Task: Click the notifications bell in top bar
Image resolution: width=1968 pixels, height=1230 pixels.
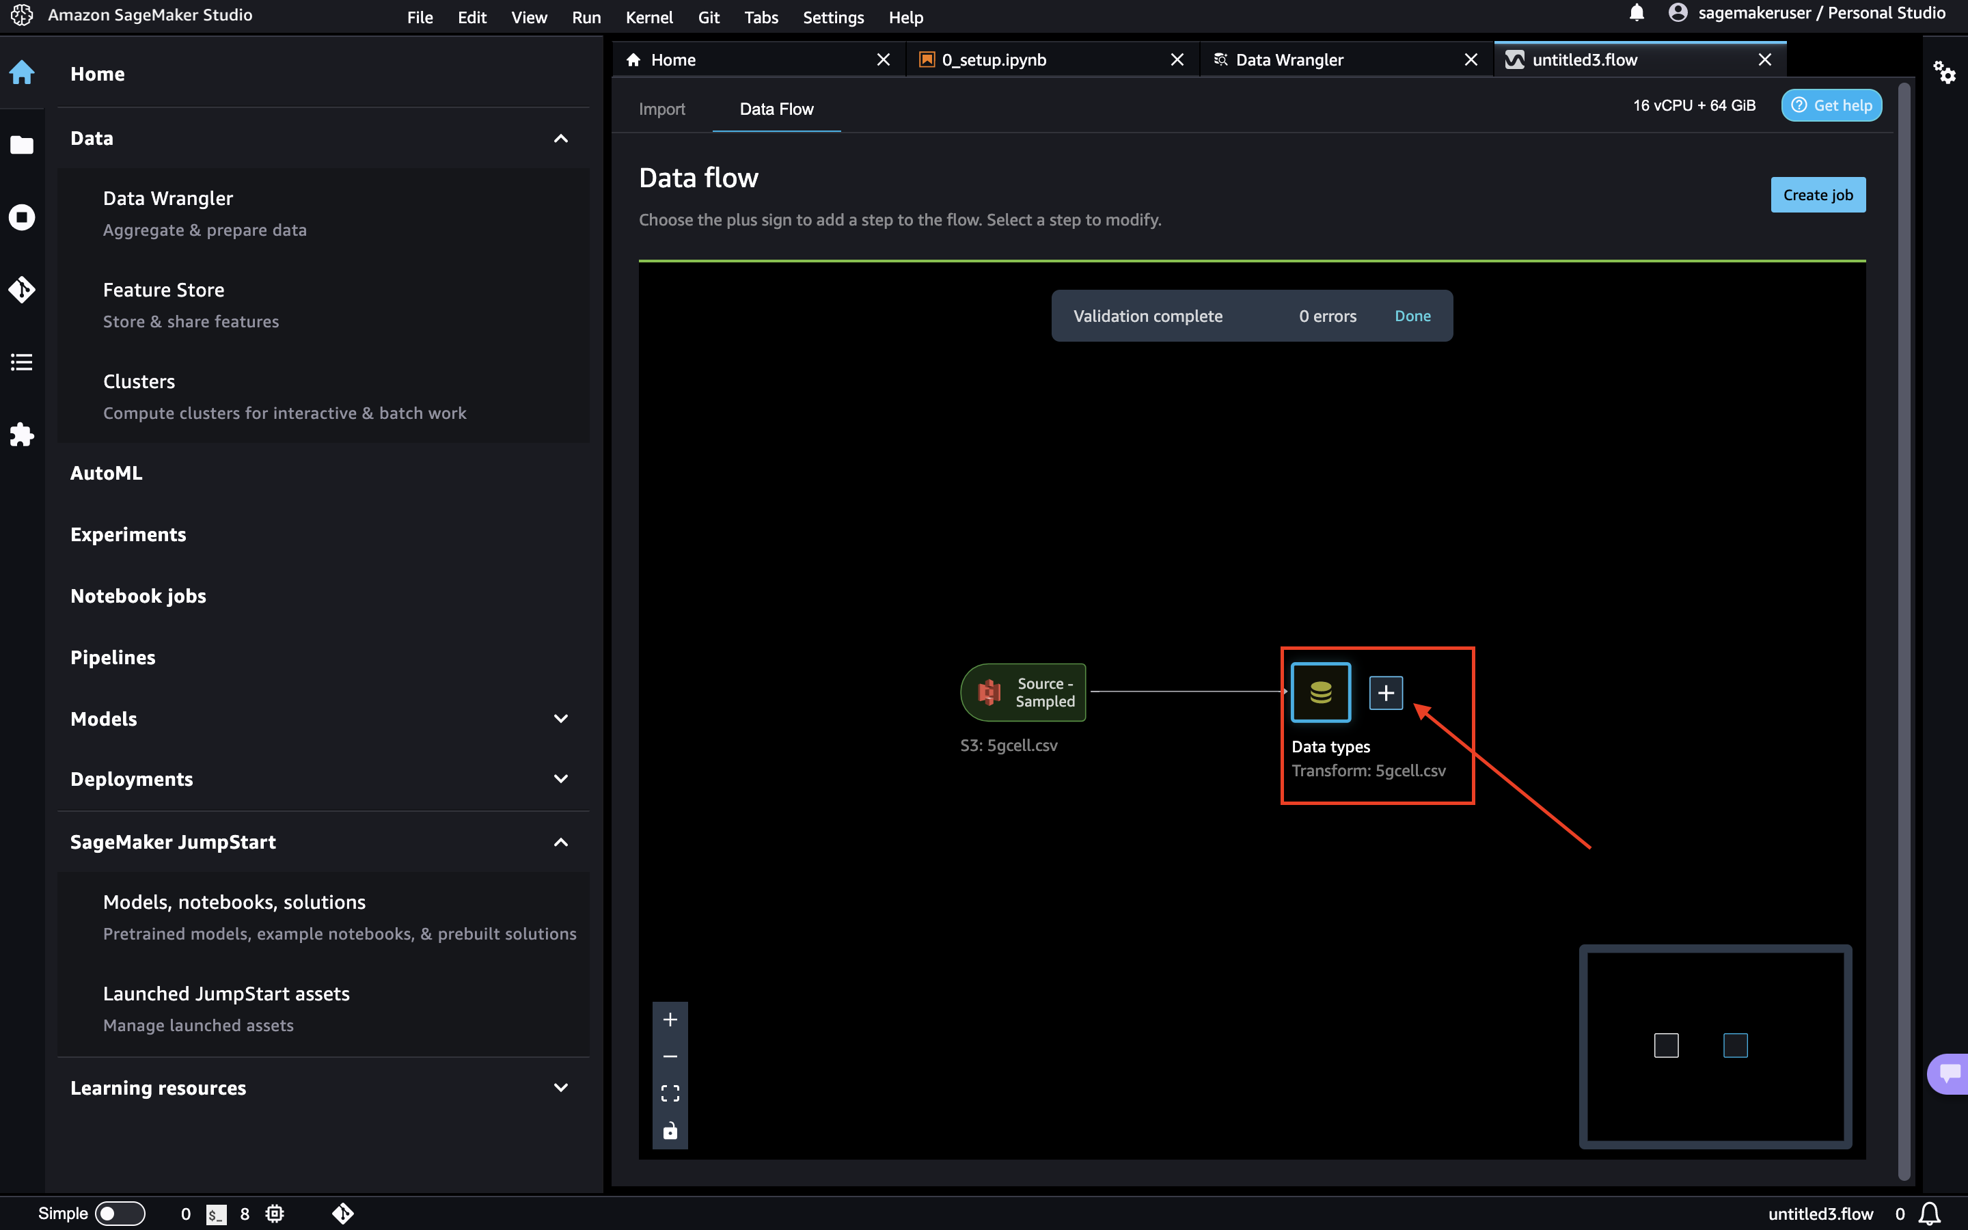Action: (x=1637, y=13)
